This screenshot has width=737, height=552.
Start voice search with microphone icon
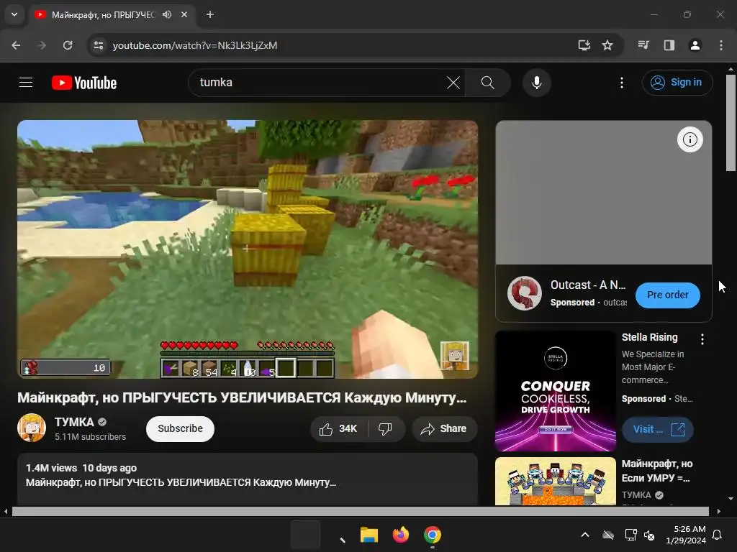[x=537, y=83]
